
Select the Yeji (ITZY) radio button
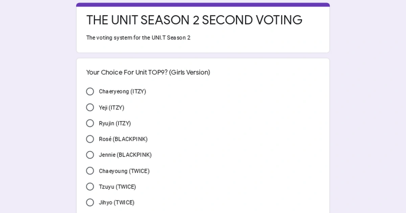pyautogui.click(x=90, y=107)
